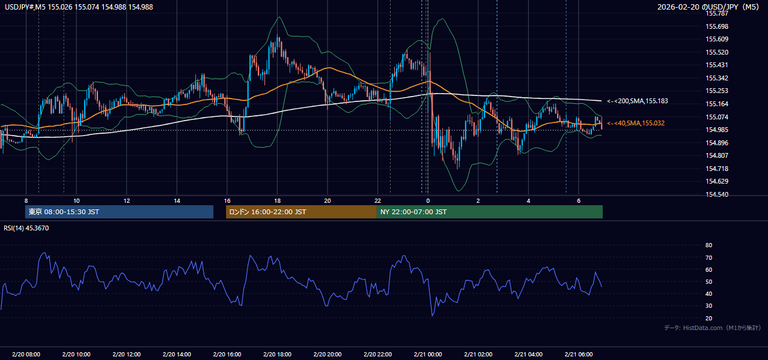Click the 2/20 22:00 time label
The height and width of the screenshot is (360, 768).
pos(377,355)
